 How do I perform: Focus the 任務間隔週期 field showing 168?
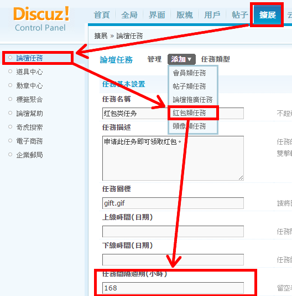point(173,288)
